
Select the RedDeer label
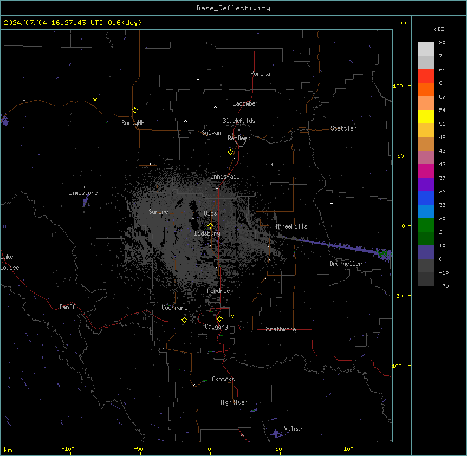point(239,138)
